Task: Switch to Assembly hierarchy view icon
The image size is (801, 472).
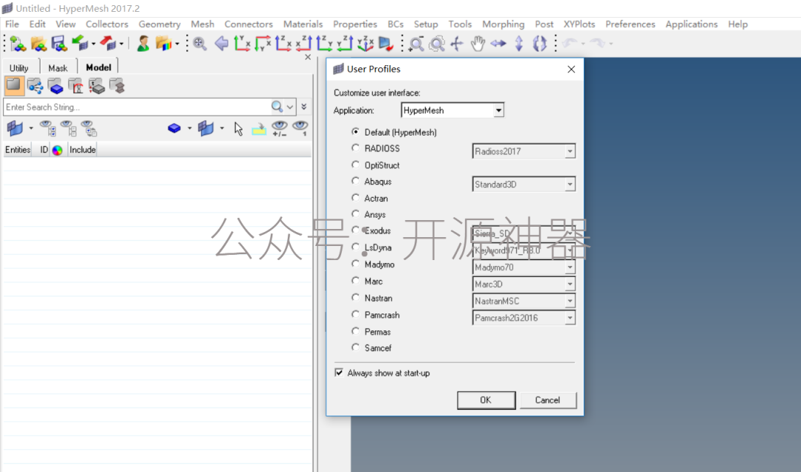Action: 36,86
